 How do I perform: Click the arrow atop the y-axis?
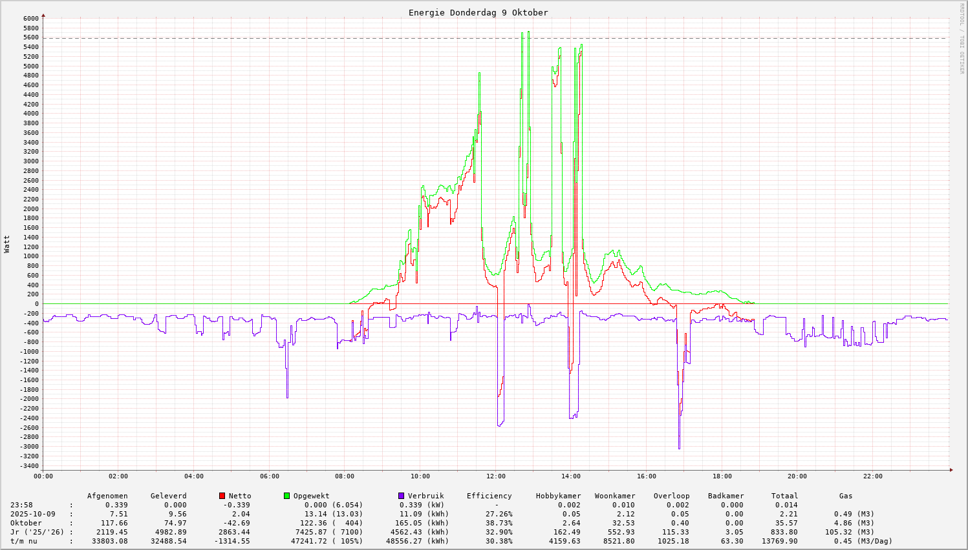[43, 15]
